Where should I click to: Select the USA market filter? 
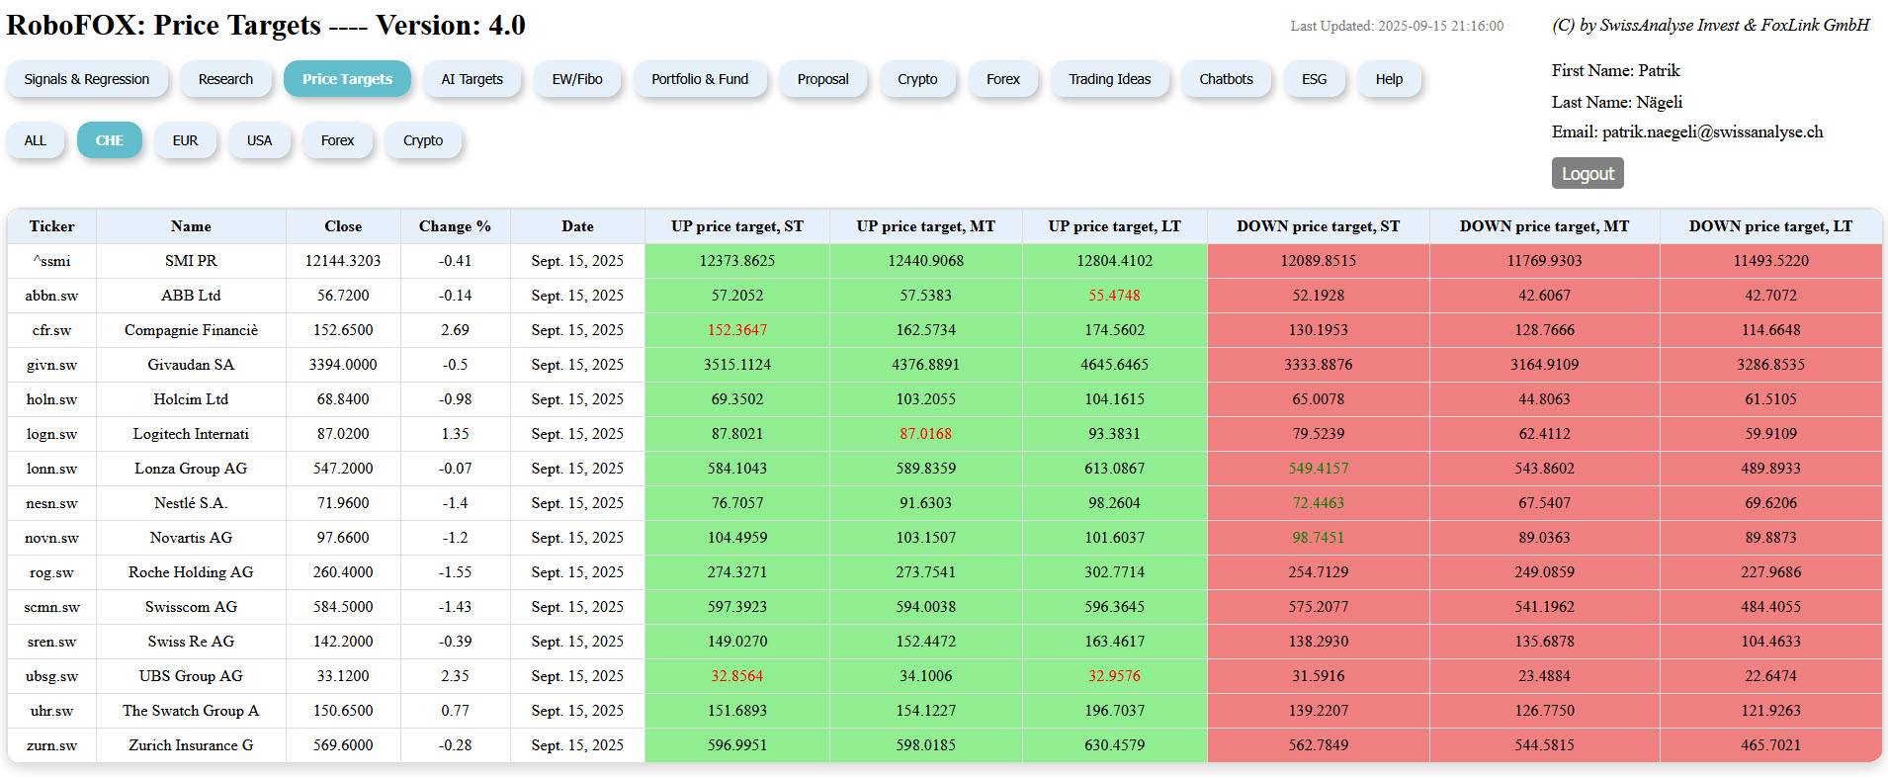259,140
